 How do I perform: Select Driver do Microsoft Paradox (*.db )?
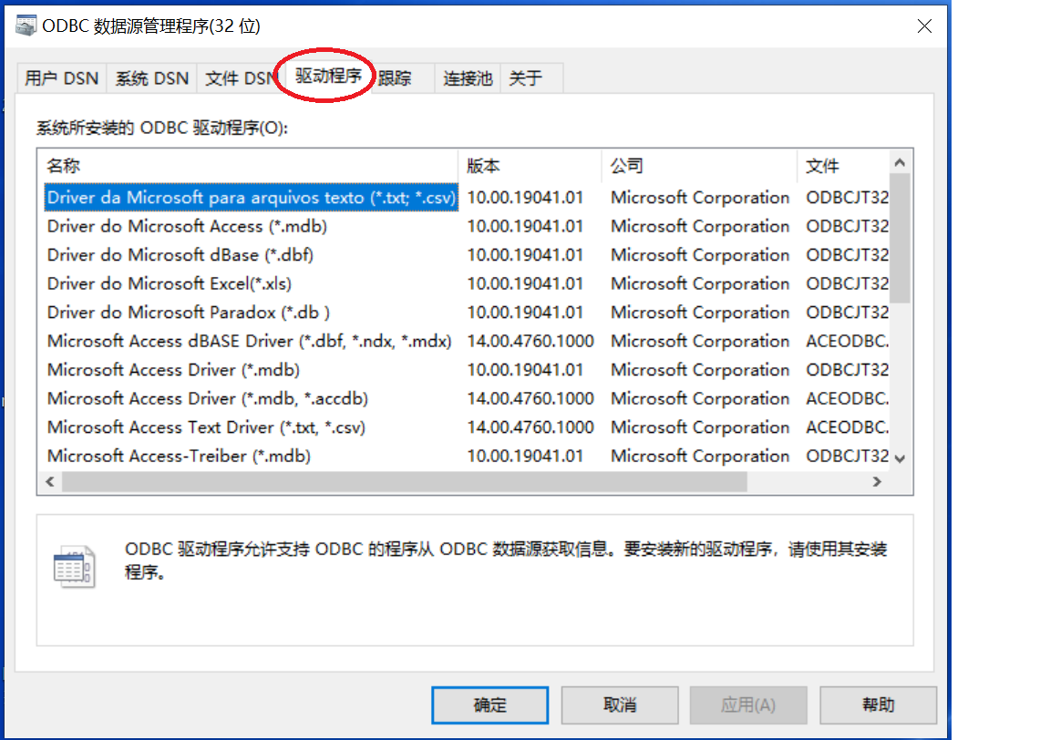[x=466, y=313]
